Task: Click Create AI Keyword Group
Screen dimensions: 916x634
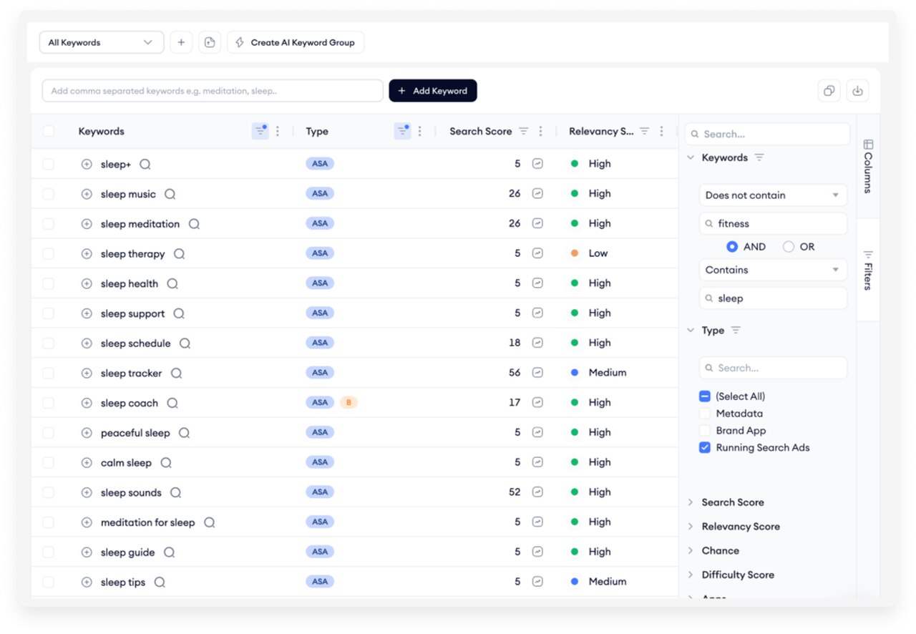Action: pyautogui.click(x=296, y=43)
